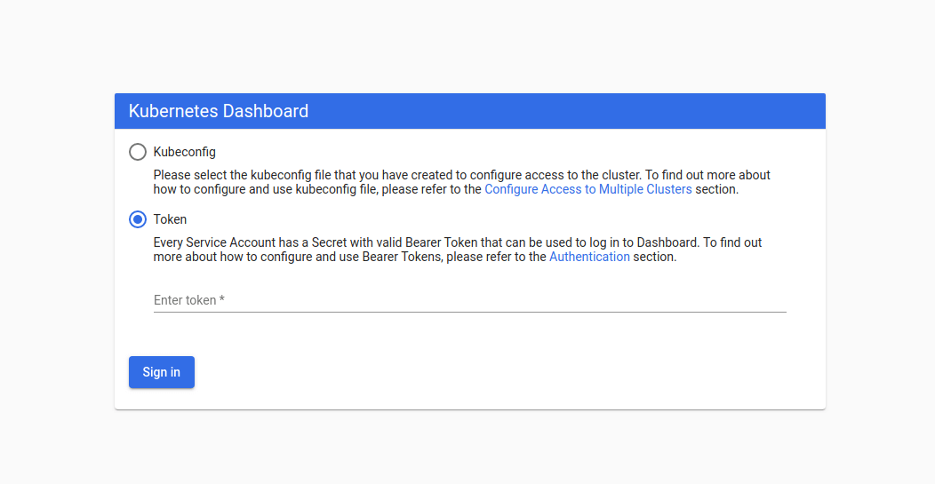Click the Sign in button
Image resolution: width=935 pixels, height=484 pixels.
[x=162, y=372]
